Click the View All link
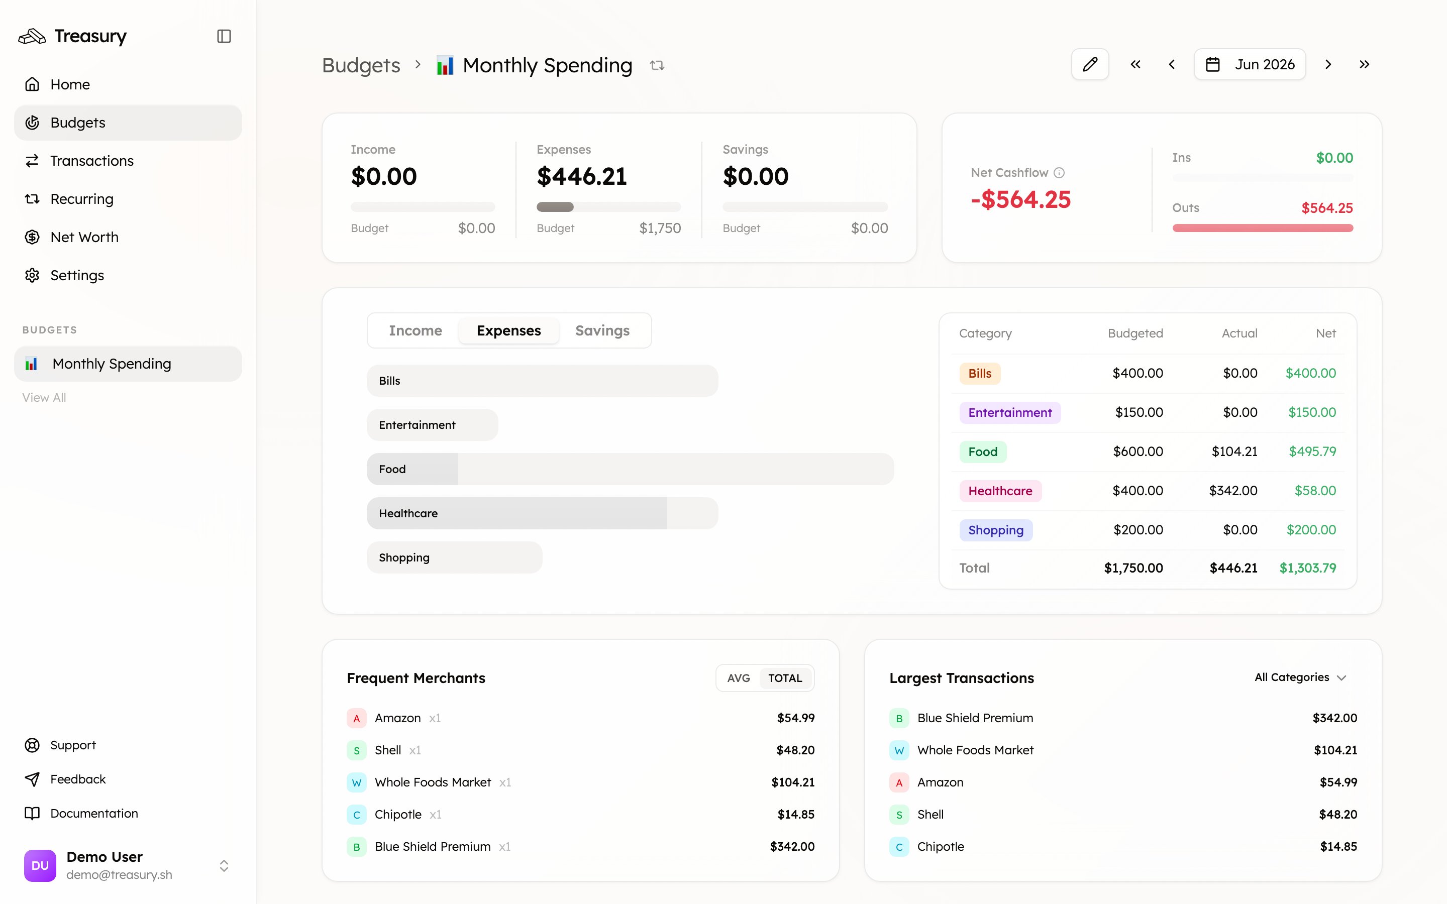Image resolution: width=1447 pixels, height=904 pixels. pos(44,398)
